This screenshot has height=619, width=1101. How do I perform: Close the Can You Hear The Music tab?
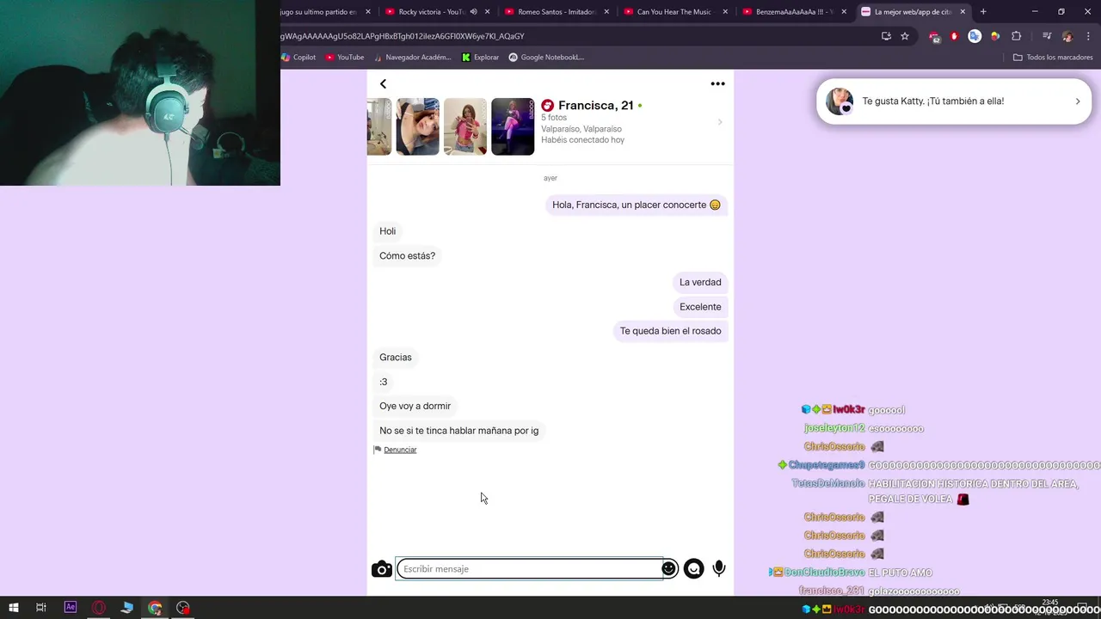[725, 12]
